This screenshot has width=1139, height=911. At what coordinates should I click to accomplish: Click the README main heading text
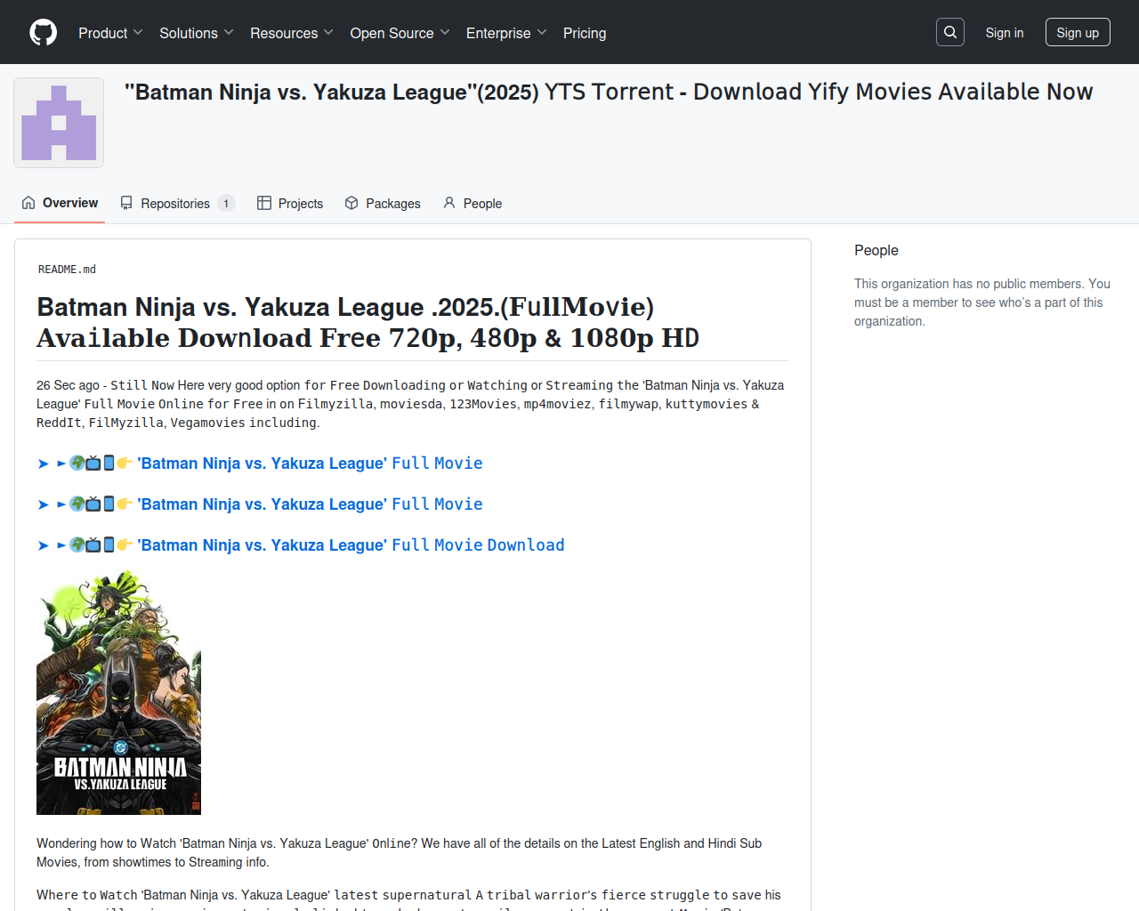[x=368, y=322]
